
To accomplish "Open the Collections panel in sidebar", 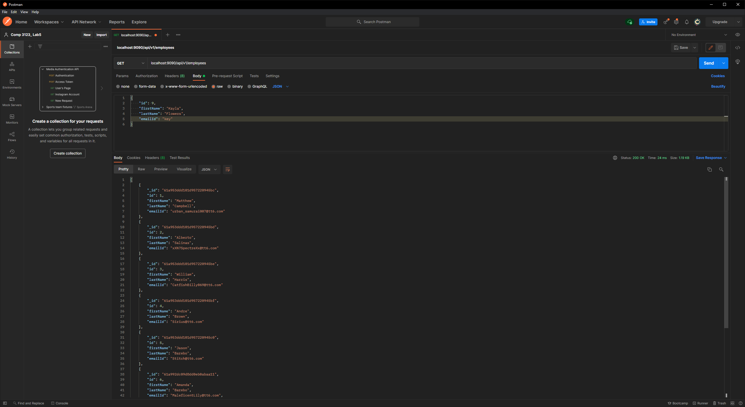I will point(12,49).
